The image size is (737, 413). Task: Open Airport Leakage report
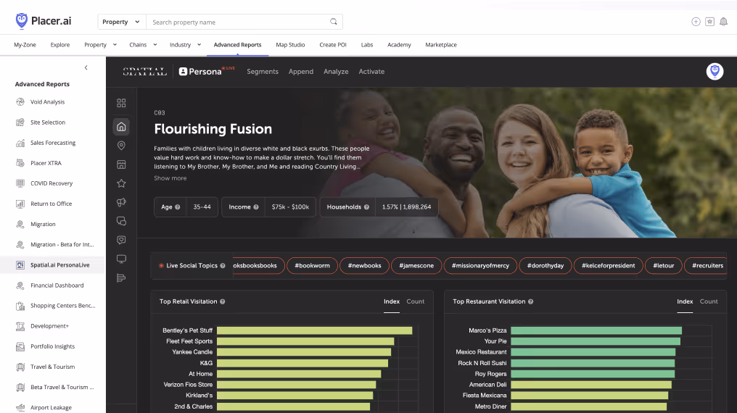pyautogui.click(x=51, y=407)
